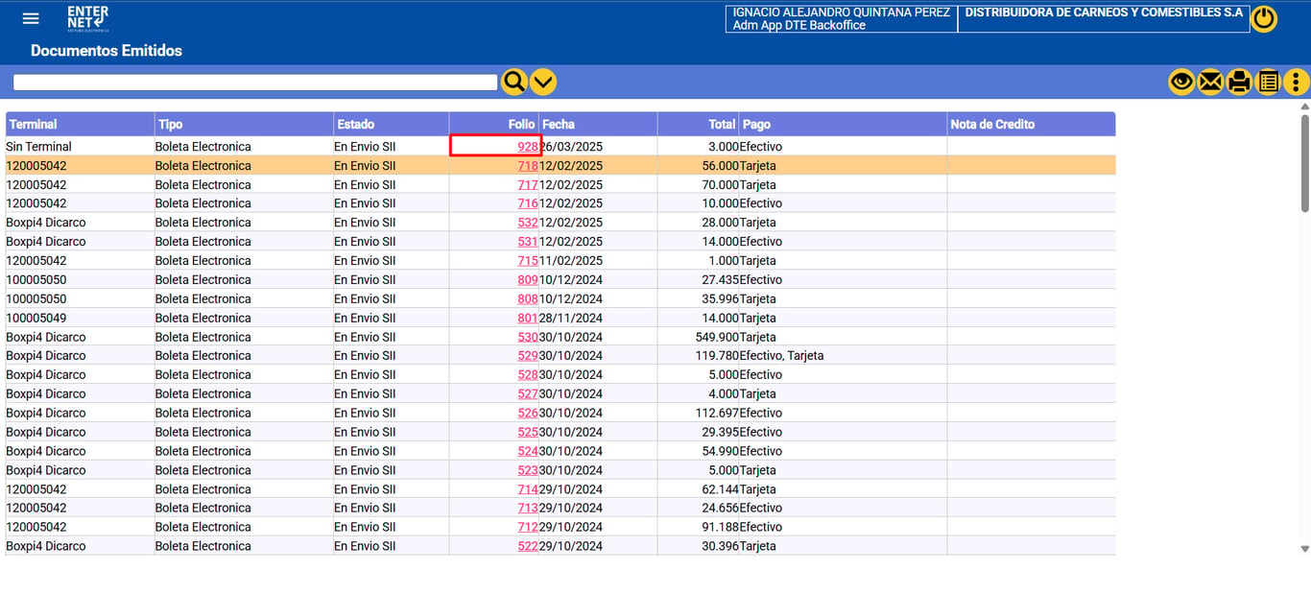This screenshot has width=1311, height=594.
Task: Click the Documentos Emitidos page title
Action: coord(107,51)
